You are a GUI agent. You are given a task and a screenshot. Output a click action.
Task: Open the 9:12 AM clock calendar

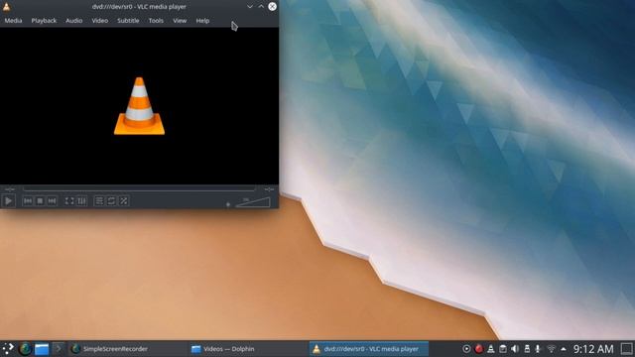click(x=593, y=349)
